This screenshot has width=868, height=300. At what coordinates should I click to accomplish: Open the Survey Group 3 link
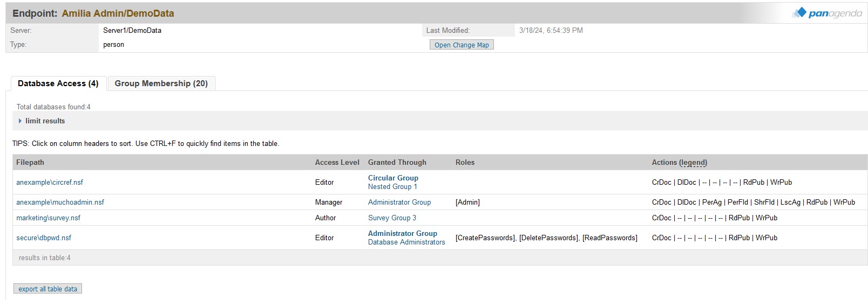click(x=392, y=218)
